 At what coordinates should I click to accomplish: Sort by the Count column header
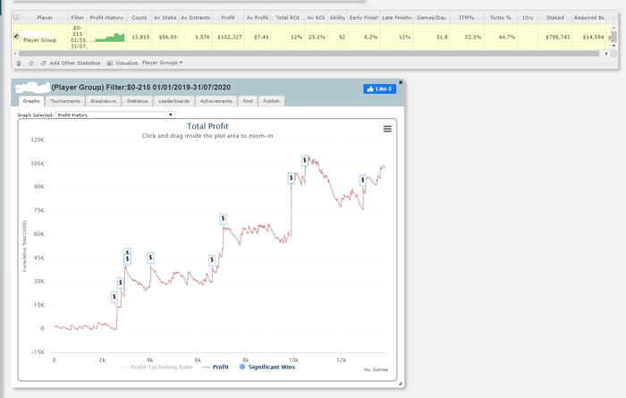point(139,18)
